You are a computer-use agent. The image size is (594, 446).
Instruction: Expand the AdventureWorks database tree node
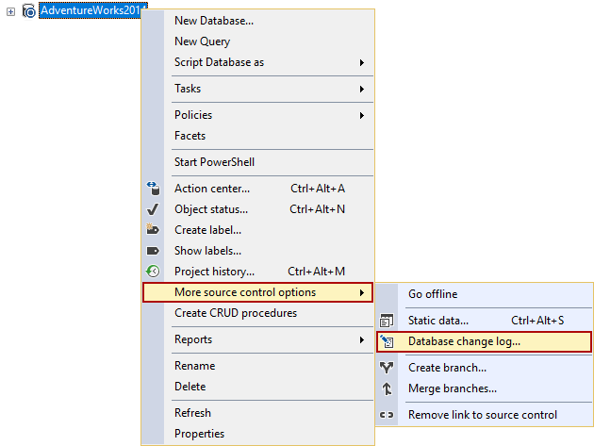pyautogui.click(x=10, y=11)
